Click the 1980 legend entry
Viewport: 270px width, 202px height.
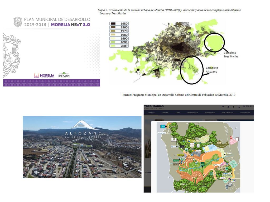(x=119, y=35)
